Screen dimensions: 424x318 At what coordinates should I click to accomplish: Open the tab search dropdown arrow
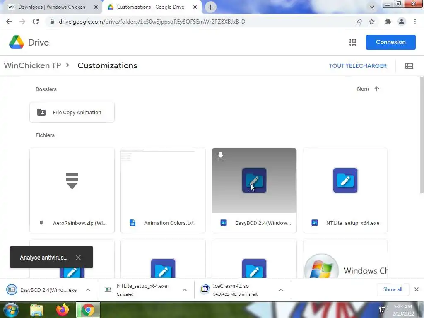(372, 7)
